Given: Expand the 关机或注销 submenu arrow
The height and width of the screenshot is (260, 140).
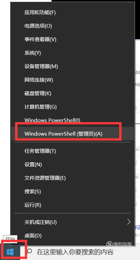Looking at the screenshot, I should [x=129, y=222].
